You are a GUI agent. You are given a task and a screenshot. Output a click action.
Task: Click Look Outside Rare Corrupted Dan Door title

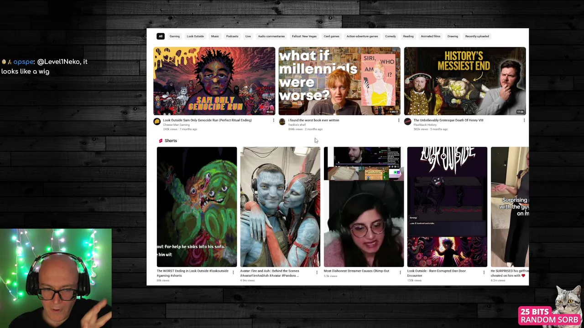click(x=437, y=273)
